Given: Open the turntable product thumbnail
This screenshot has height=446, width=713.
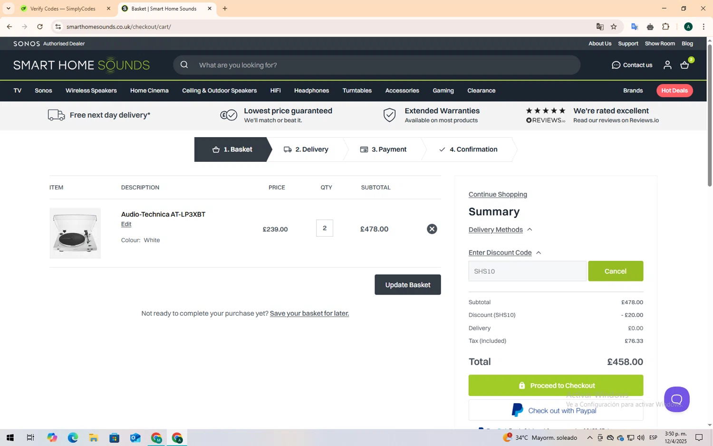Looking at the screenshot, I should [x=75, y=233].
